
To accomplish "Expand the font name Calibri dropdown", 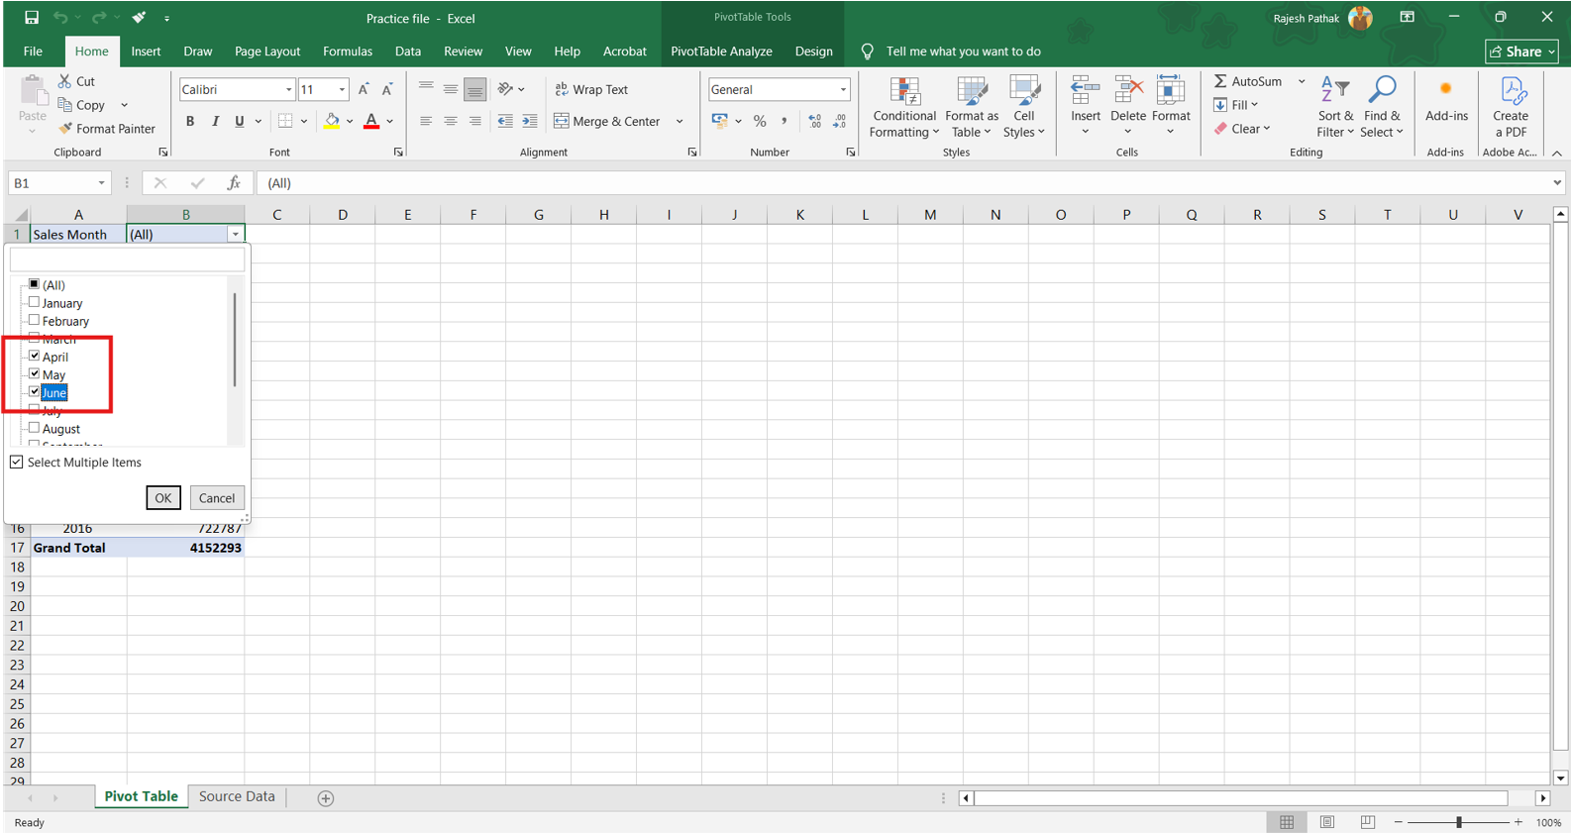I will pyautogui.click(x=288, y=90).
